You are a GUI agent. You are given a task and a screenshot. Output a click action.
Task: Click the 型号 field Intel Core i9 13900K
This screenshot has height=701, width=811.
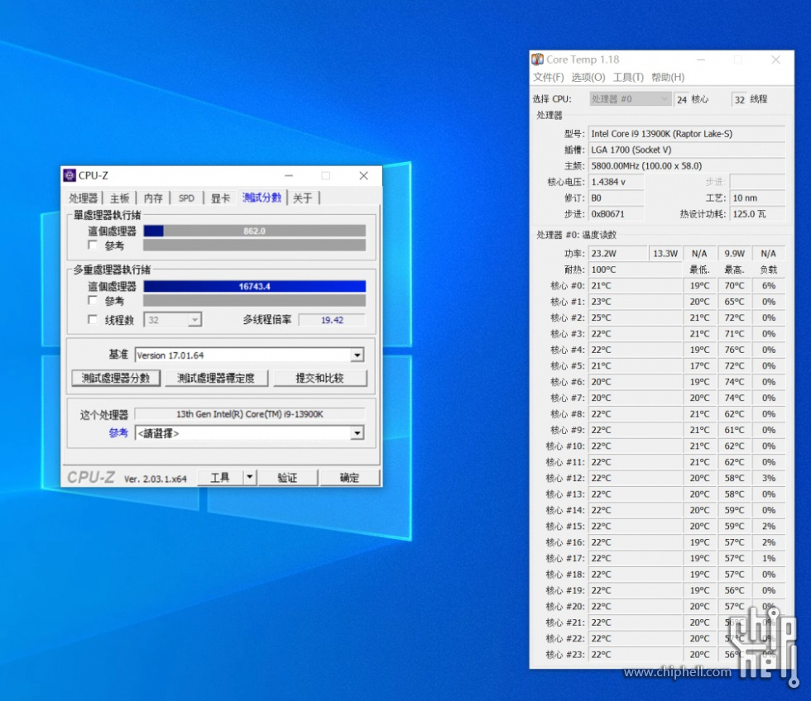coord(686,134)
